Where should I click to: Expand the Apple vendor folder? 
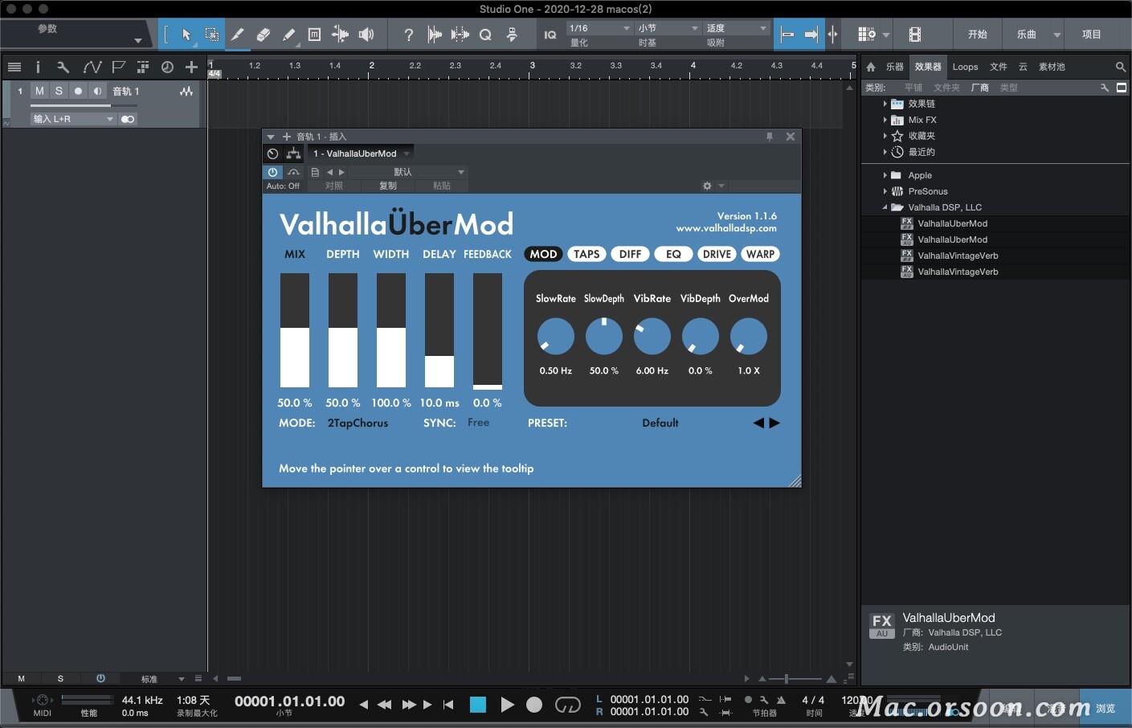[x=885, y=175]
